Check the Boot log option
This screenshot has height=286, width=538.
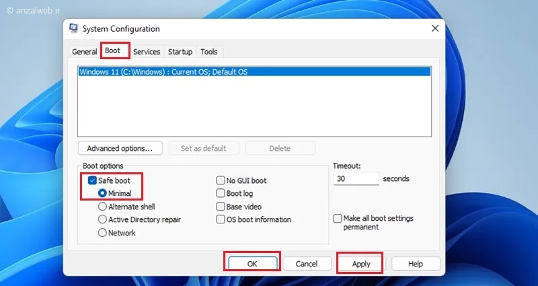[x=221, y=193]
